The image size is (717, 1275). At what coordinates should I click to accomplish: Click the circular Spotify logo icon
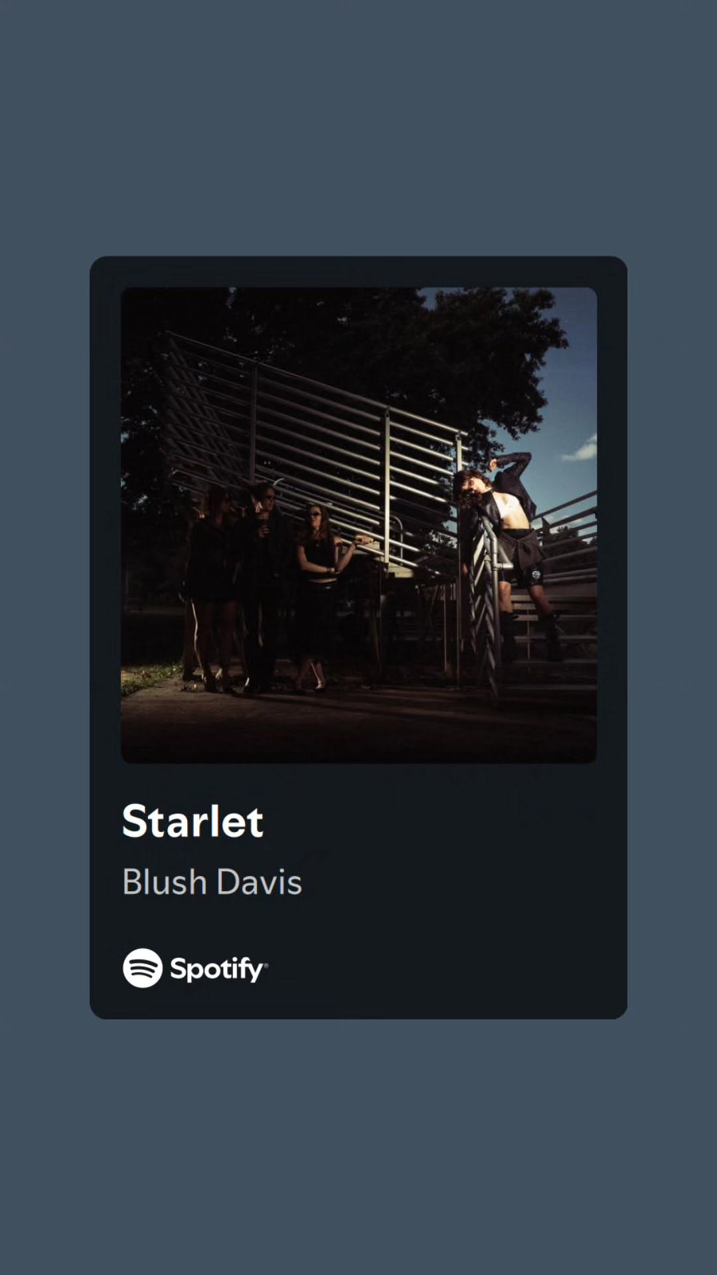pos(143,968)
